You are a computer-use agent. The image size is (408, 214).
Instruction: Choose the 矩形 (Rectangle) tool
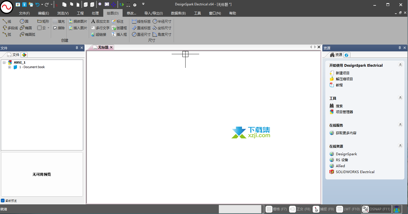click(x=43, y=22)
